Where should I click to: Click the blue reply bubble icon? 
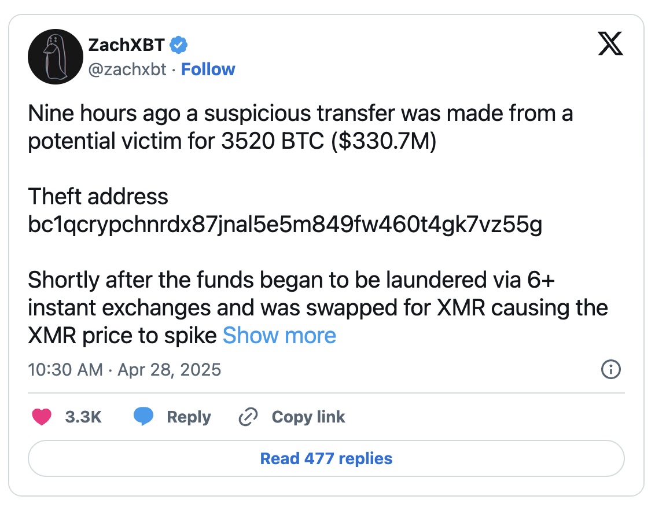click(143, 417)
